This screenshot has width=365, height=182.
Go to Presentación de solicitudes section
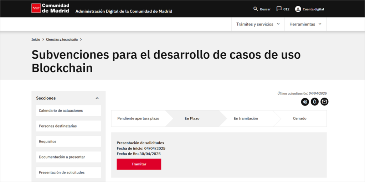[x=62, y=172]
